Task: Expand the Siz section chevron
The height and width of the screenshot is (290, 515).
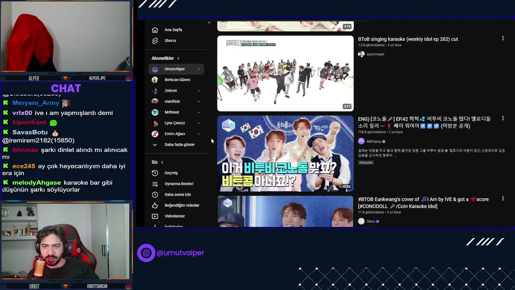Action: (162, 162)
